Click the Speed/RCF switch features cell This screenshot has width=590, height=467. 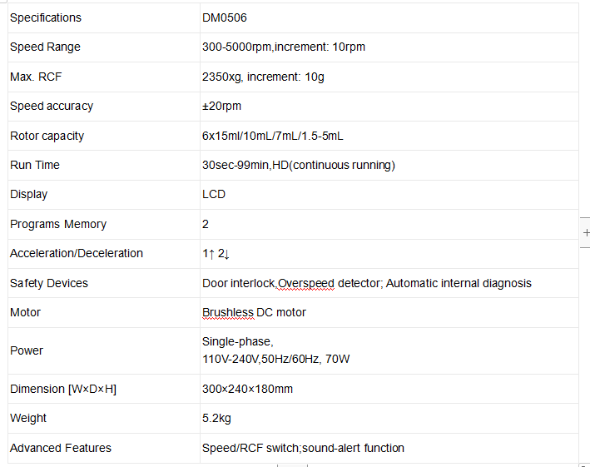click(x=303, y=448)
